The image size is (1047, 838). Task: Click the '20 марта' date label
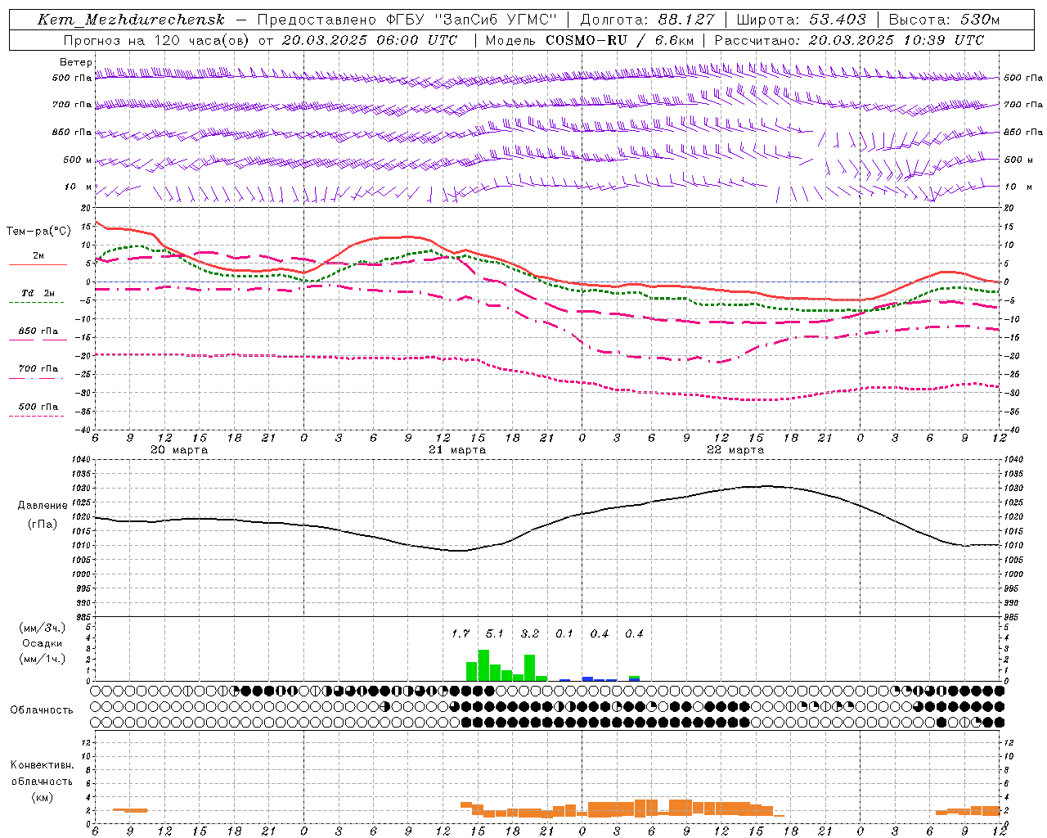tap(179, 450)
